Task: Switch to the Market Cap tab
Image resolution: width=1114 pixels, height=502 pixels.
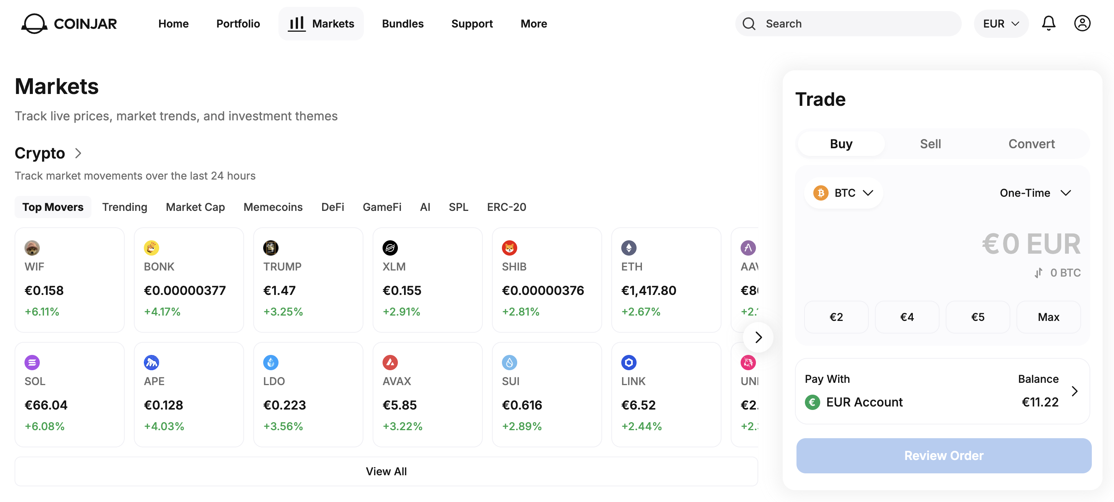Action: click(195, 207)
